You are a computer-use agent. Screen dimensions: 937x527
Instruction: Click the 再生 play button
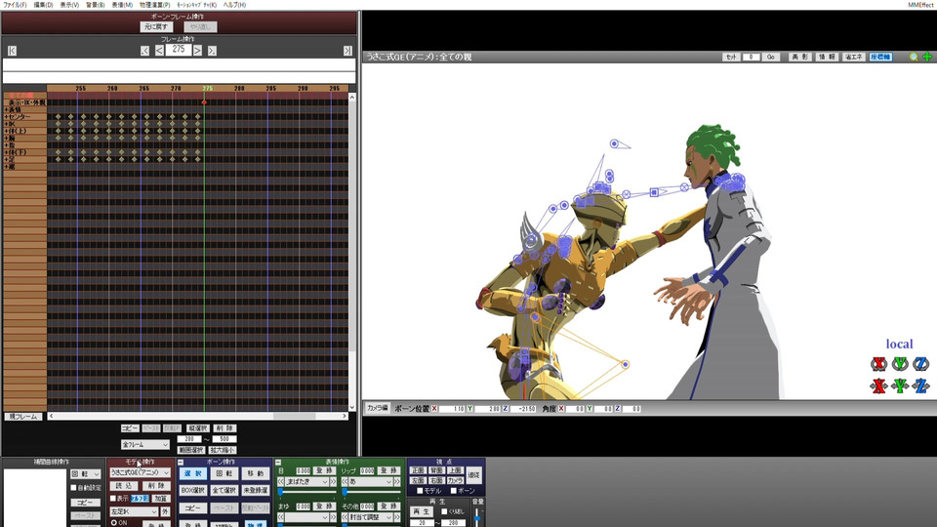point(421,512)
